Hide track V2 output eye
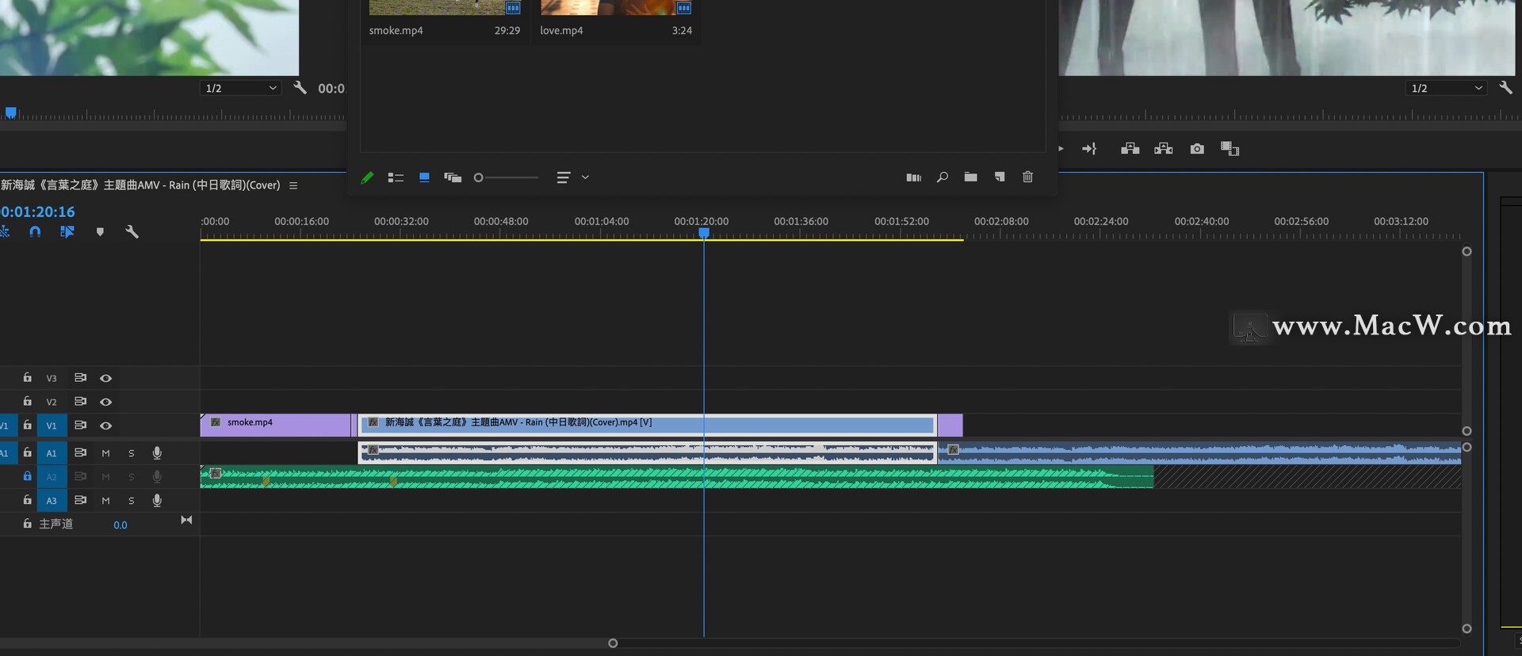This screenshot has width=1522, height=656. [x=105, y=402]
